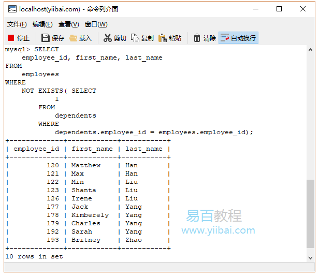Click the scrollbar up arrow
The height and width of the screenshot is (275, 319).
click(310, 50)
